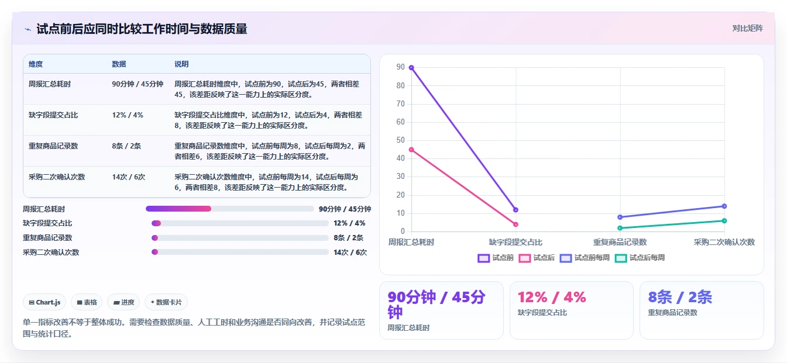Image resolution: width=787 pixels, height=363 pixels.
Task: Click the pink data point at 45
Action: (x=411, y=150)
